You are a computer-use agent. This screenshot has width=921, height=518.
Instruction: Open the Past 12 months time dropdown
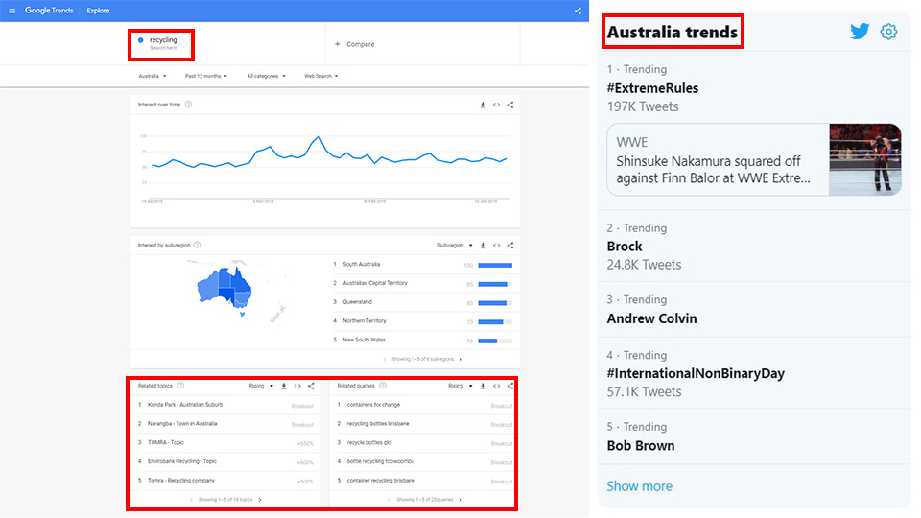point(205,76)
